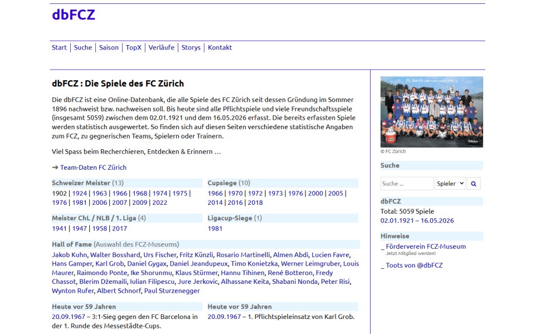The image size is (535, 334).
Task: Select Ike Shorunmu in Hall of Fame
Action: tap(151, 273)
